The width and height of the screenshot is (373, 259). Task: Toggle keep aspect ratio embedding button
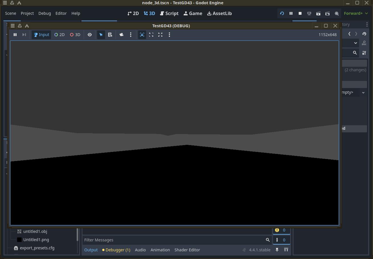[x=142, y=35]
